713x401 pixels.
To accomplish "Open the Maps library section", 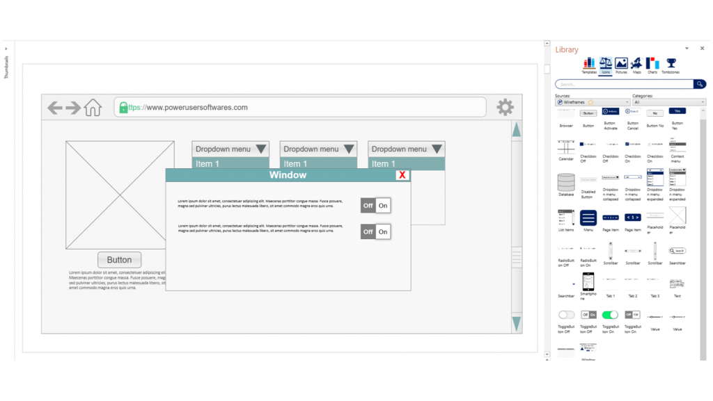I will [637, 65].
